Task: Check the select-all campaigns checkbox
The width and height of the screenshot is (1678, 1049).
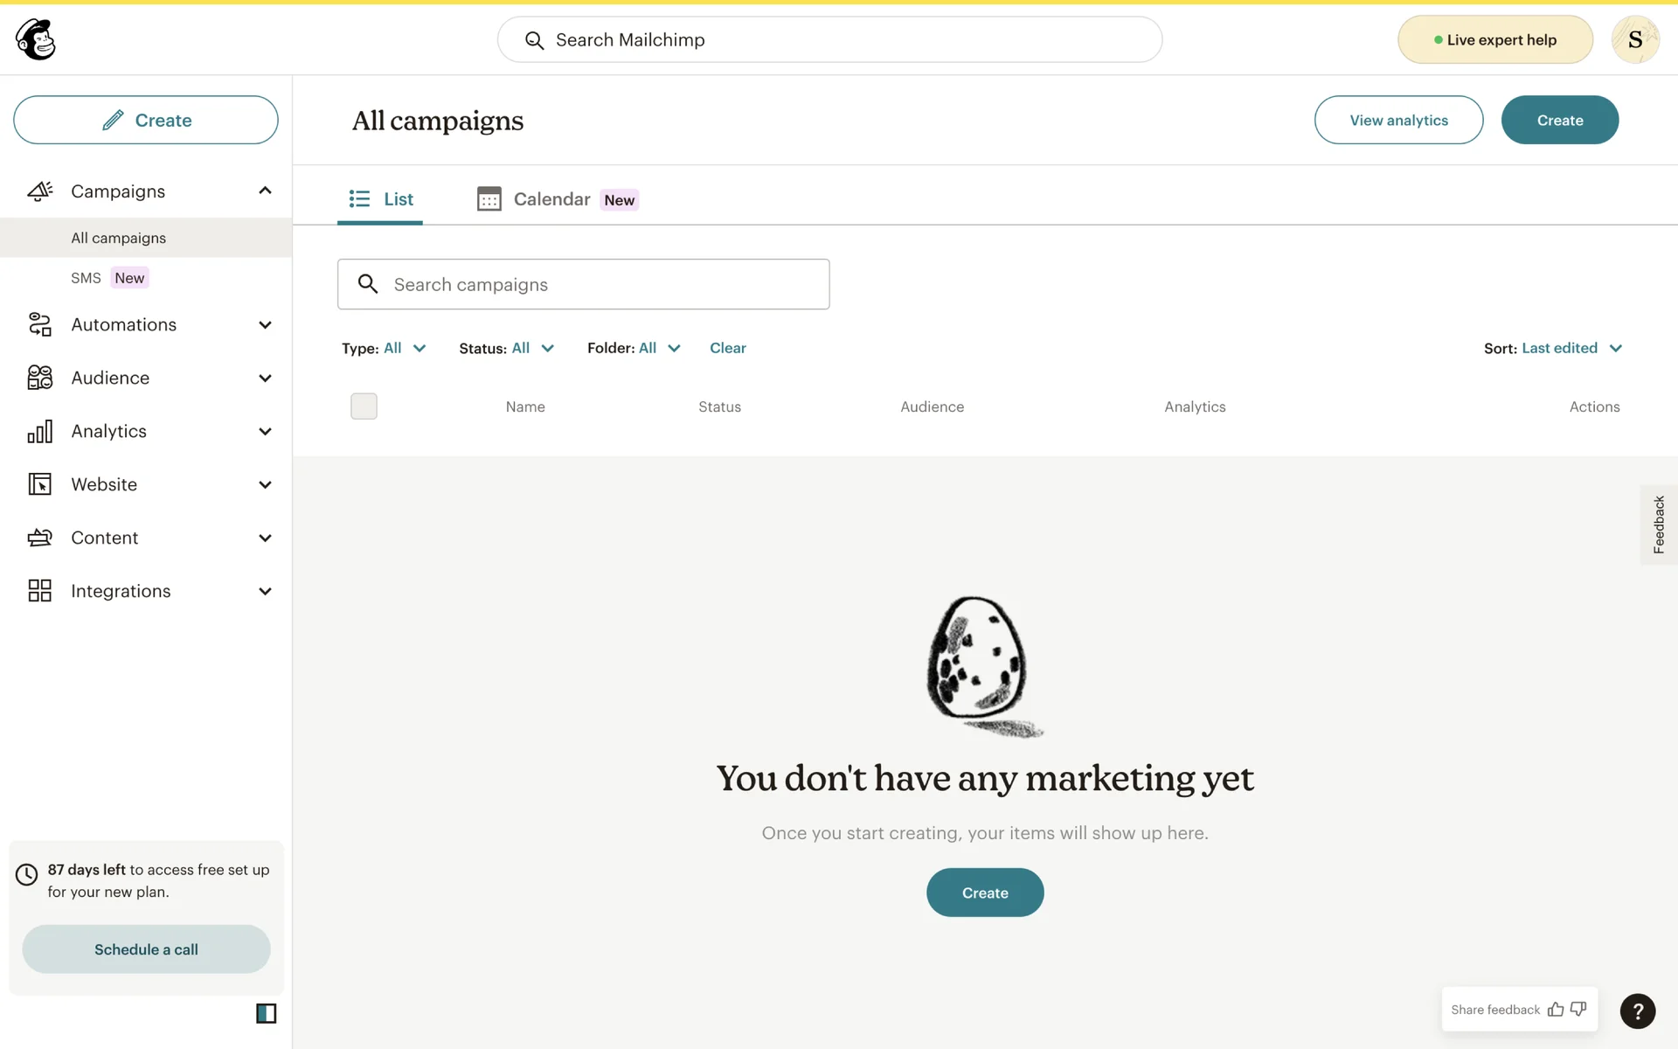Action: click(364, 406)
